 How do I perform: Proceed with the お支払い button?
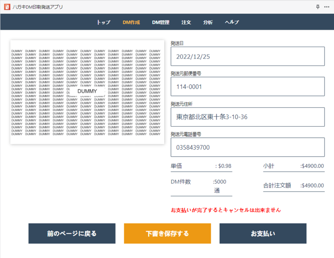coord(263,234)
